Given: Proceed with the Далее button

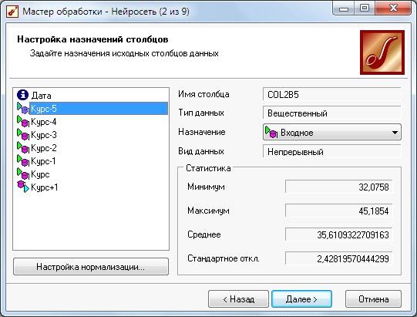Looking at the screenshot, I should point(301,299).
